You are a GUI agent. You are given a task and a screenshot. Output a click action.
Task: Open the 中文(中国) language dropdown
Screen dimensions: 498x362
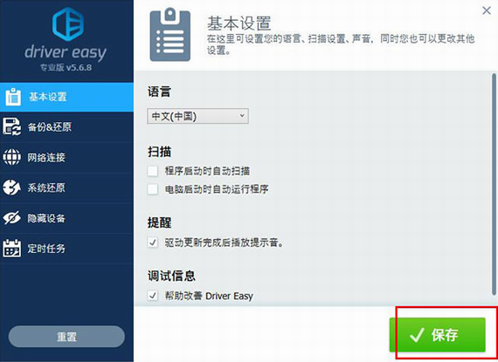(197, 116)
